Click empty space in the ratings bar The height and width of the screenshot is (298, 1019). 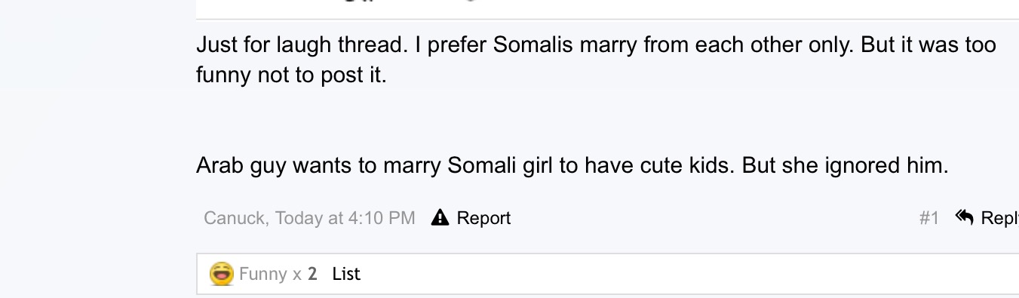click(679, 274)
